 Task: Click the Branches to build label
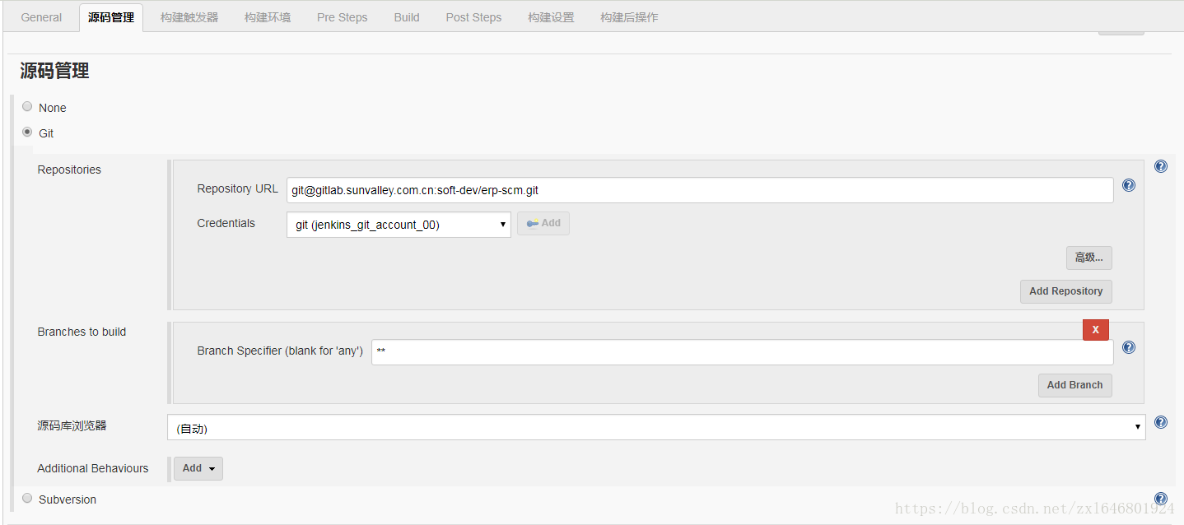point(82,332)
